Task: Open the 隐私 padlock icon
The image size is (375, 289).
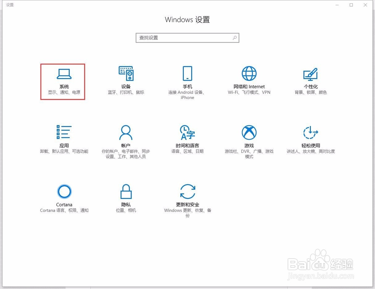Action: 126,191
